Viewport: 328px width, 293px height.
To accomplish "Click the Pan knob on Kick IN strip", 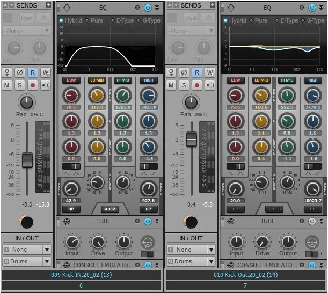I will [x=27, y=102].
